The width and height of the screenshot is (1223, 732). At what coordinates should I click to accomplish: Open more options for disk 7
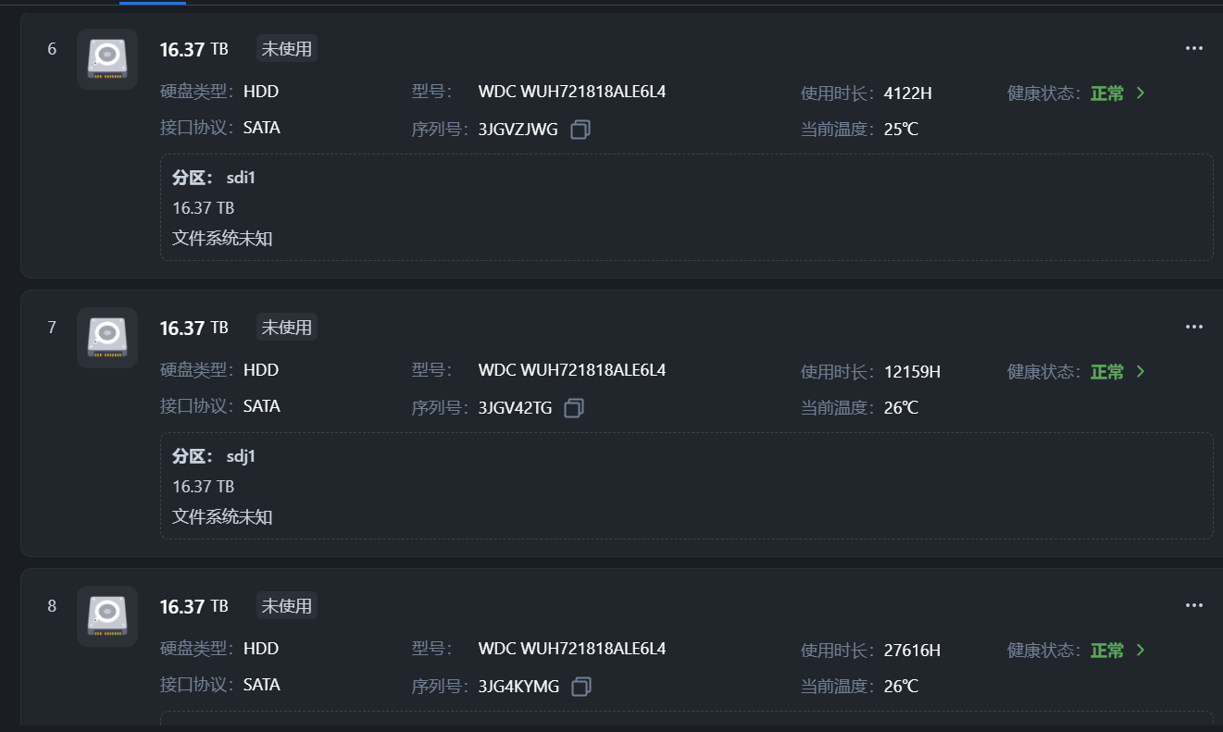click(x=1194, y=327)
